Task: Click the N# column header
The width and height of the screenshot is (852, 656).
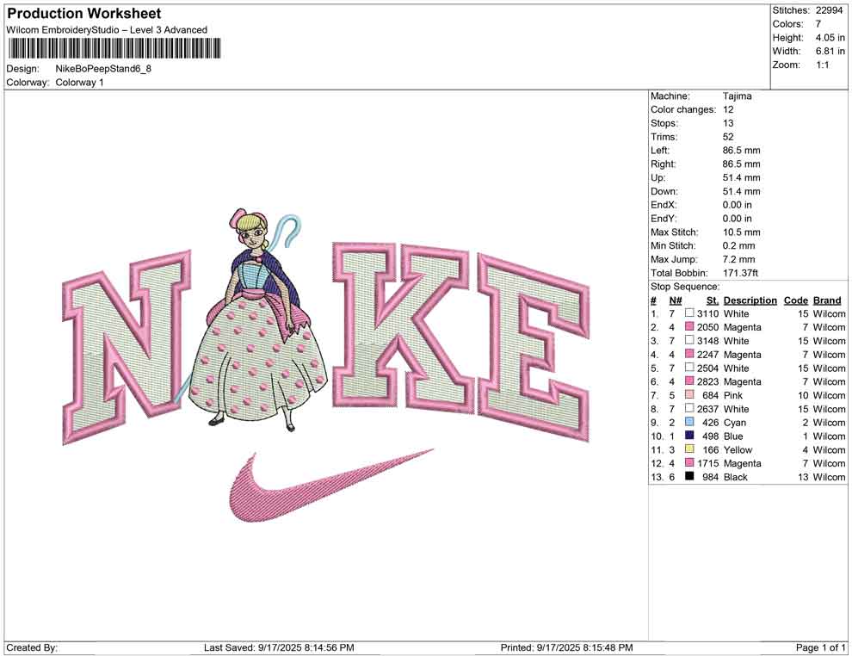Action: coord(676,300)
